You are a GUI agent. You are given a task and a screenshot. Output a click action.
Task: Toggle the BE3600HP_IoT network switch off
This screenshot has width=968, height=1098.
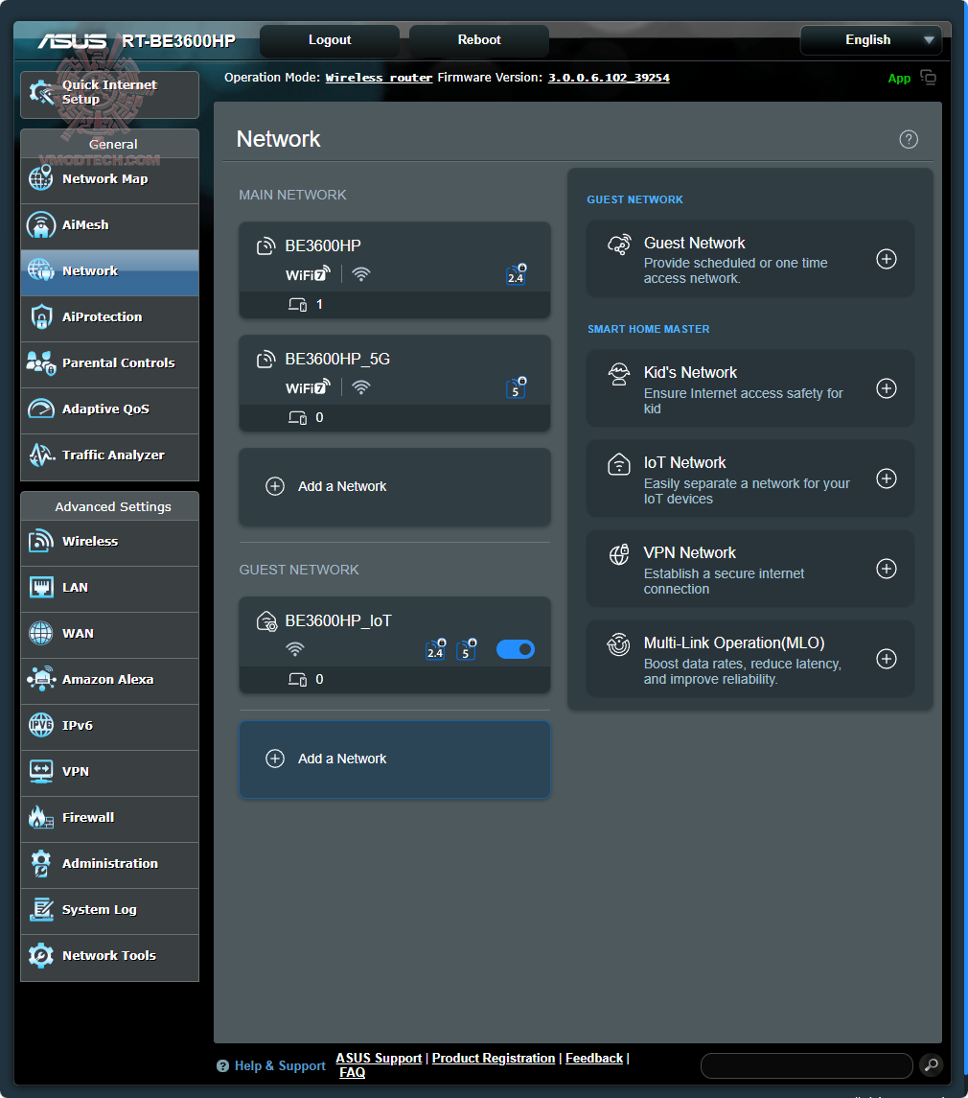515,649
